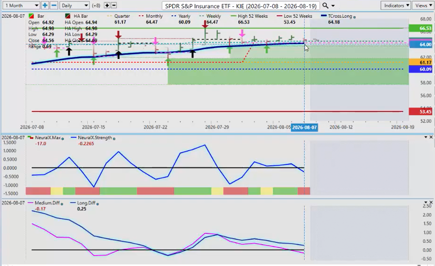Click the dark red down arrow near 2026-07-29
The height and width of the screenshot is (266, 435).
pos(205,25)
